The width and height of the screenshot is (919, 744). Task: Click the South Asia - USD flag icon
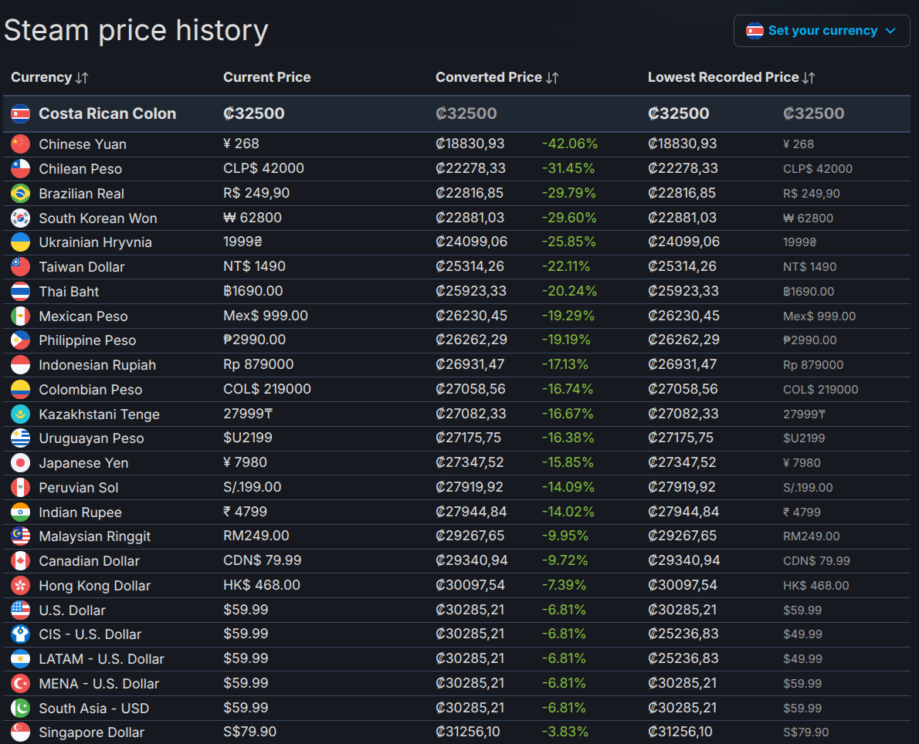click(x=21, y=708)
